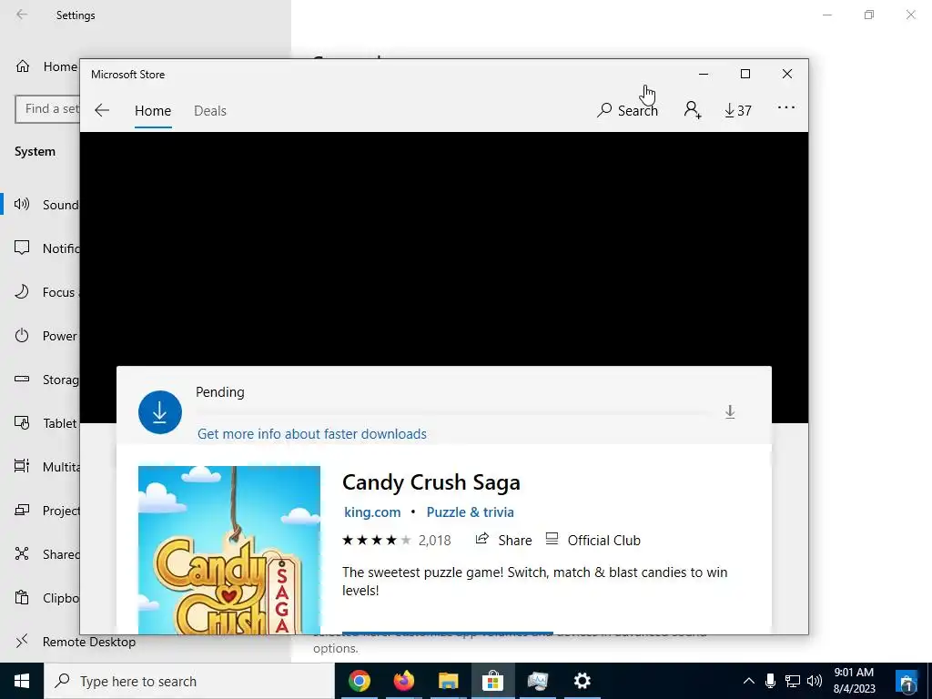Viewport: 932px width, 699px height.
Task: Show hidden system tray icons
Action: click(x=749, y=681)
